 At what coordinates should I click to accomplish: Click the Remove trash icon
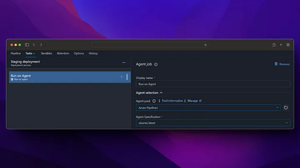coord(276,64)
